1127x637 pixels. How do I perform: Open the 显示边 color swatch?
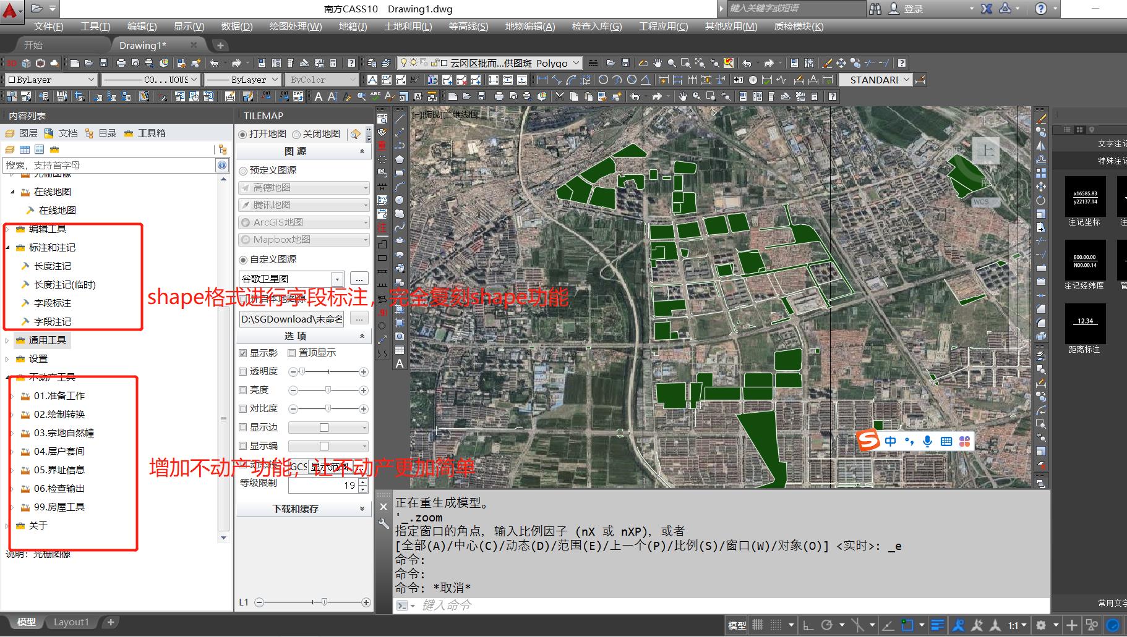click(x=328, y=428)
